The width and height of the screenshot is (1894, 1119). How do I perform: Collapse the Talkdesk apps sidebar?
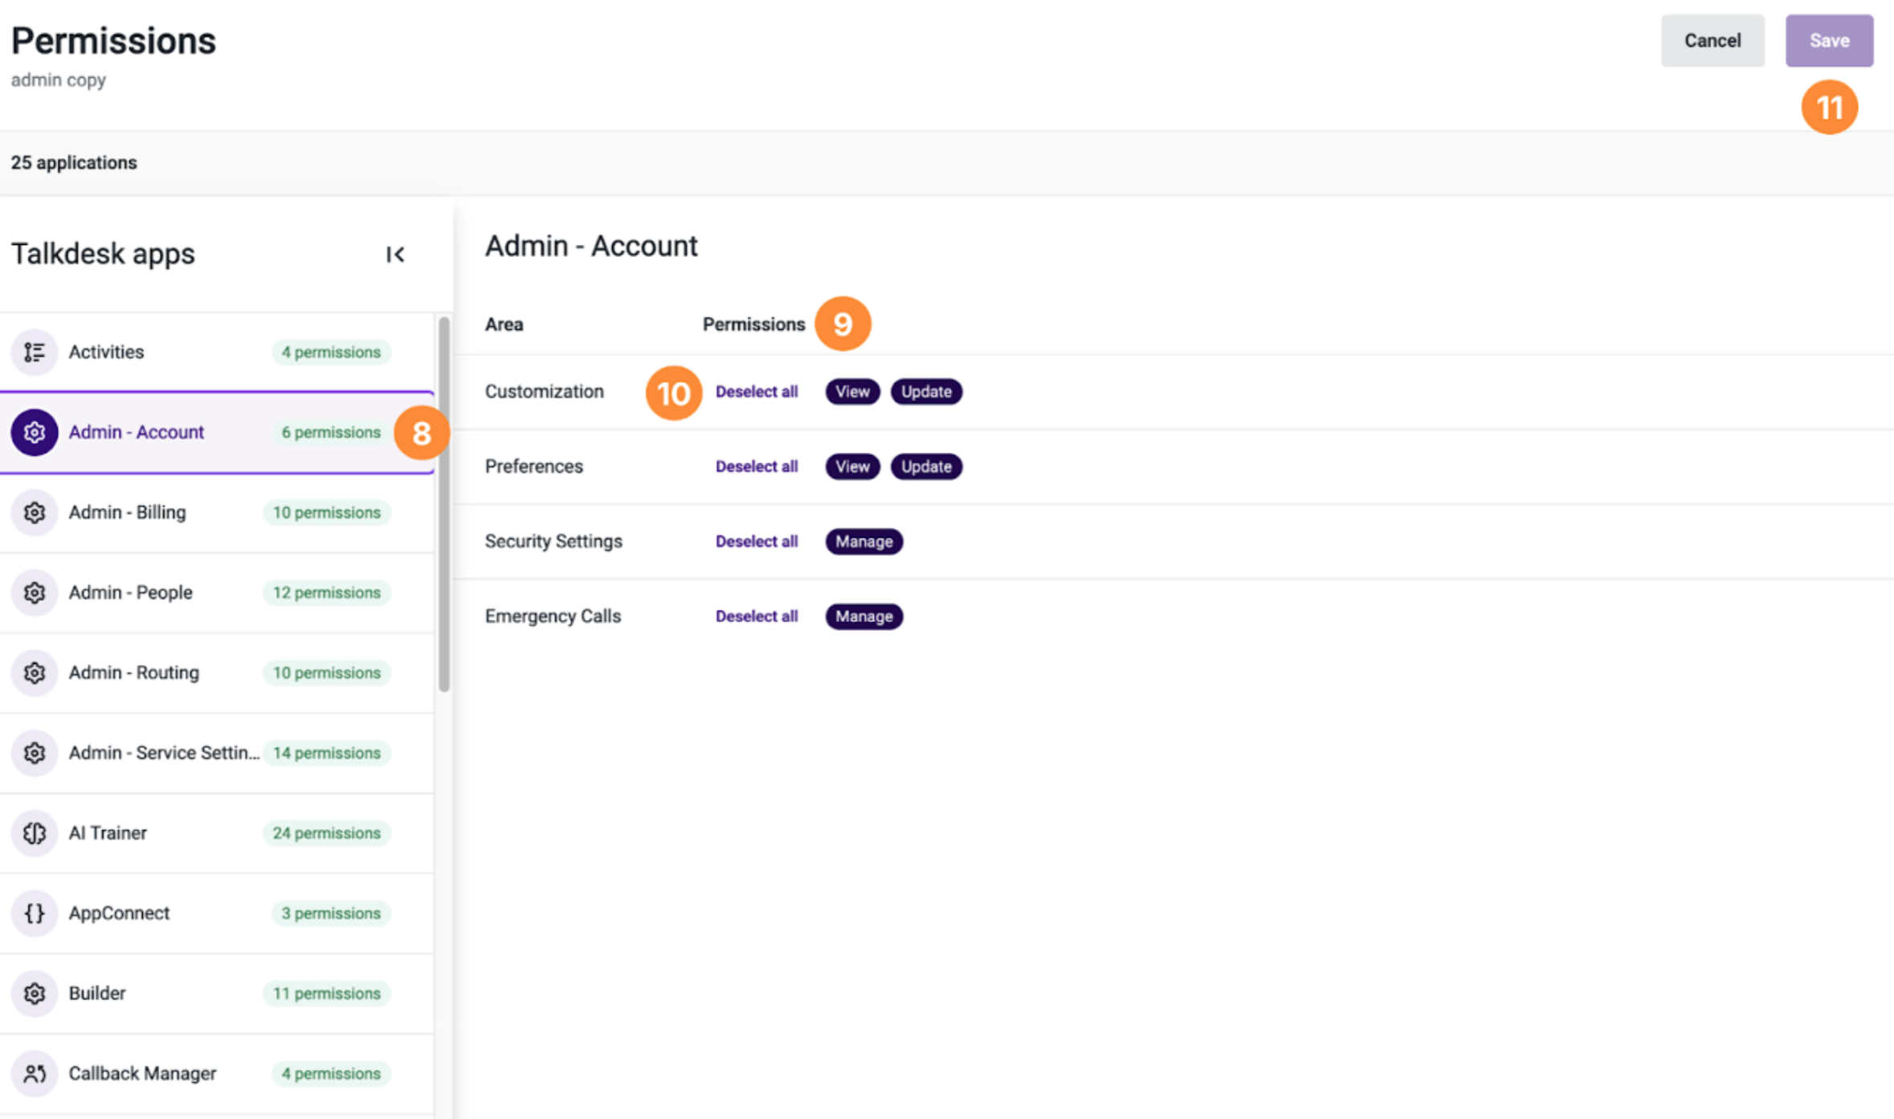[394, 254]
